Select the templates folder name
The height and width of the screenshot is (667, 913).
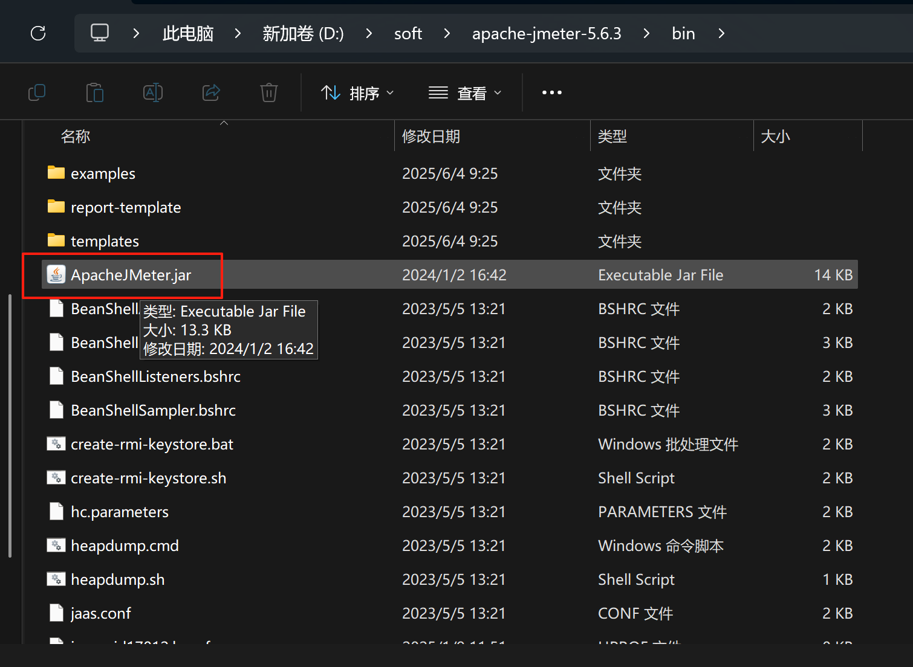(x=105, y=241)
